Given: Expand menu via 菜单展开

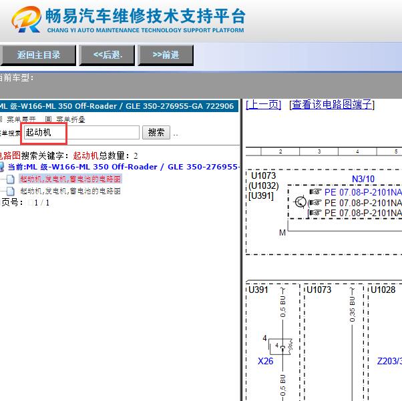Looking at the screenshot, I should click(x=21, y=119).
